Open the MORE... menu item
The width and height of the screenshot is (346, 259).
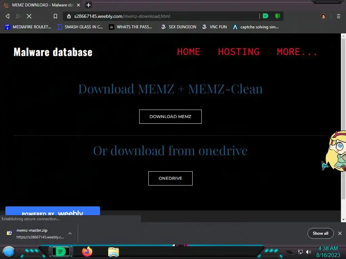point(297,52)
